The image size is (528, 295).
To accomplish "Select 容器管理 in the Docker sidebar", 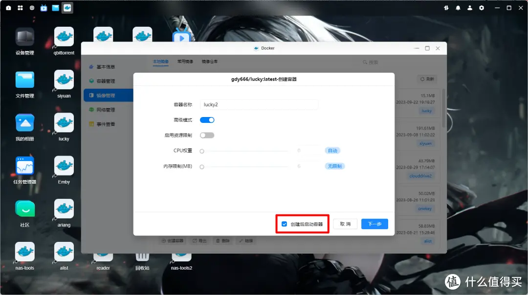I will point(107,81).
